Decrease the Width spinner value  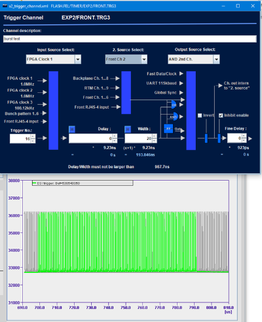[155, 141]
